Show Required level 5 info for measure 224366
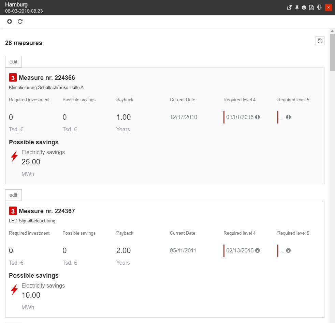Viewport: 335px width, 323px height. (x=288, y=117)
